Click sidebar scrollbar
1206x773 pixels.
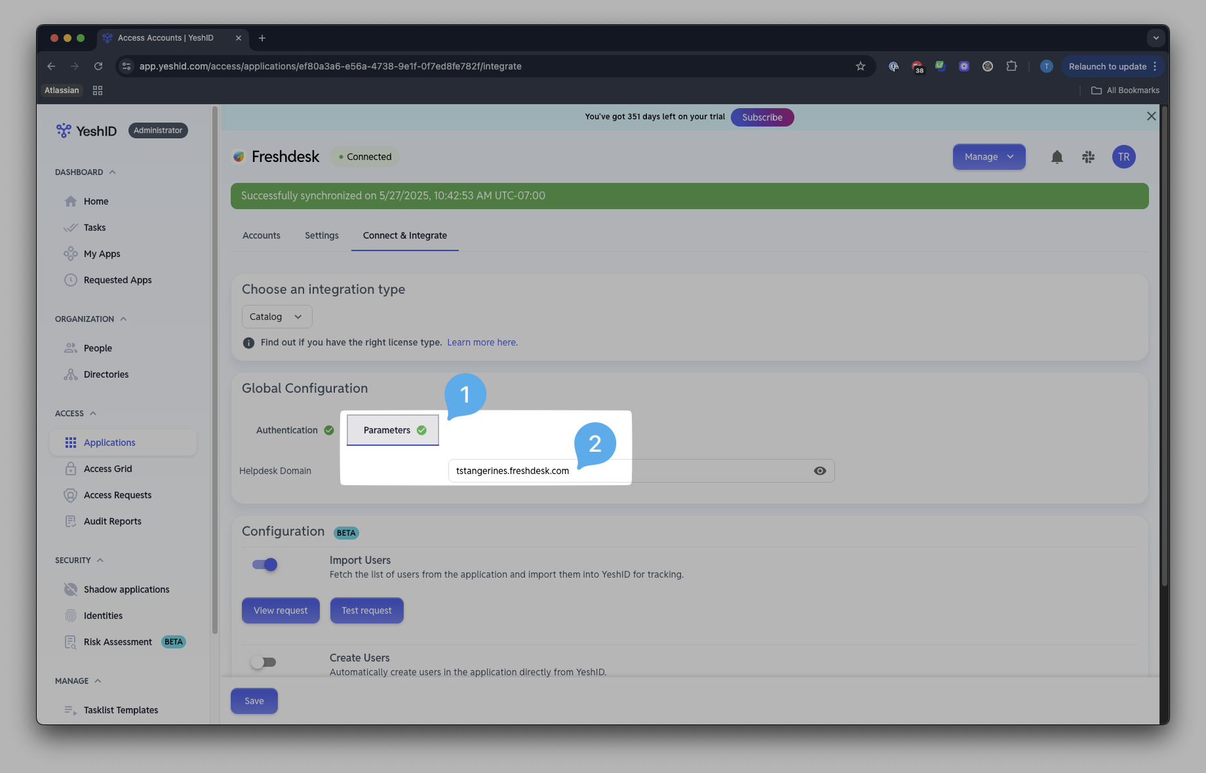[x=215, y=370]
